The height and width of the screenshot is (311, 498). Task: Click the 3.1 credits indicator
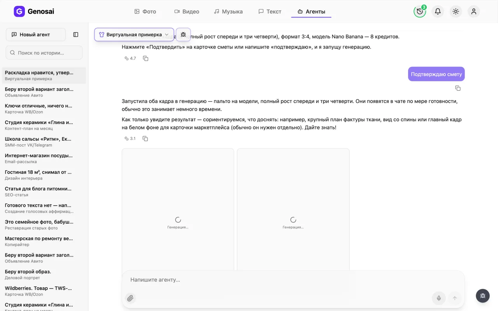(130, 138)
